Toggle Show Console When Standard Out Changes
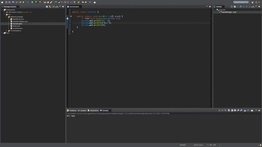 pyautogui.click(x=238, y=110)
